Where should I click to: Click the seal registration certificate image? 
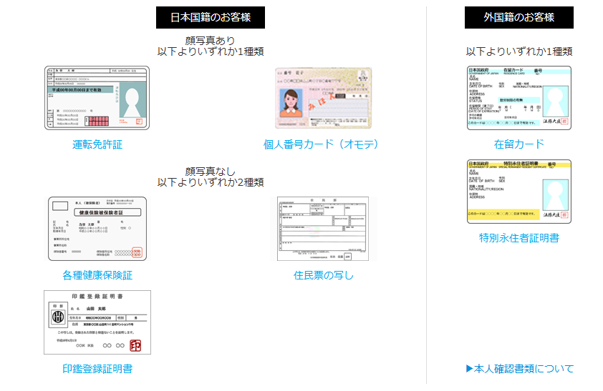click(97, 322)
